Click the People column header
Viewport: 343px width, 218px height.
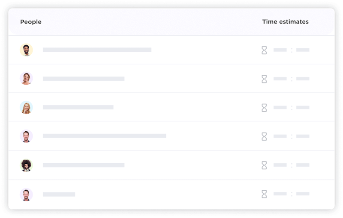tap(31, 22)
